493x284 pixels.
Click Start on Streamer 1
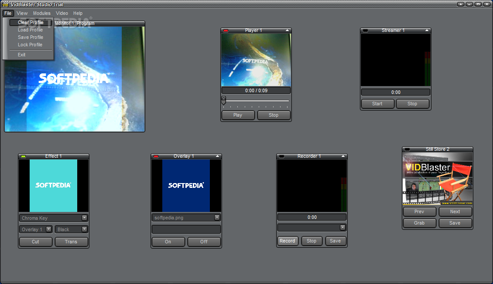point(377,104)
